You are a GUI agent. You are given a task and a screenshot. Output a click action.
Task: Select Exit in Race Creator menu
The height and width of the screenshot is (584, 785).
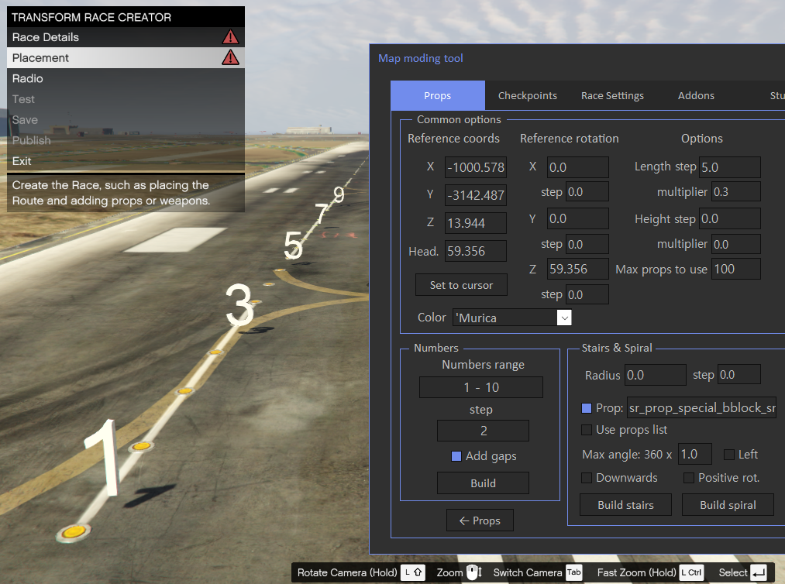coord(126,161)
